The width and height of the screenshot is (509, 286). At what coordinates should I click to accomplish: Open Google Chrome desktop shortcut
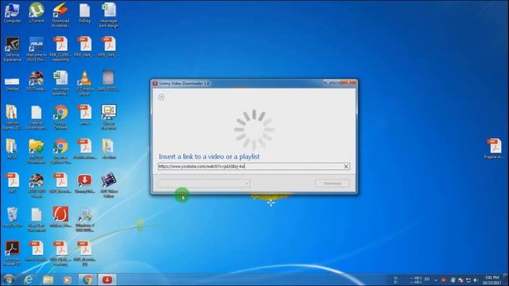pyautogui.click(x=60, y=118)
